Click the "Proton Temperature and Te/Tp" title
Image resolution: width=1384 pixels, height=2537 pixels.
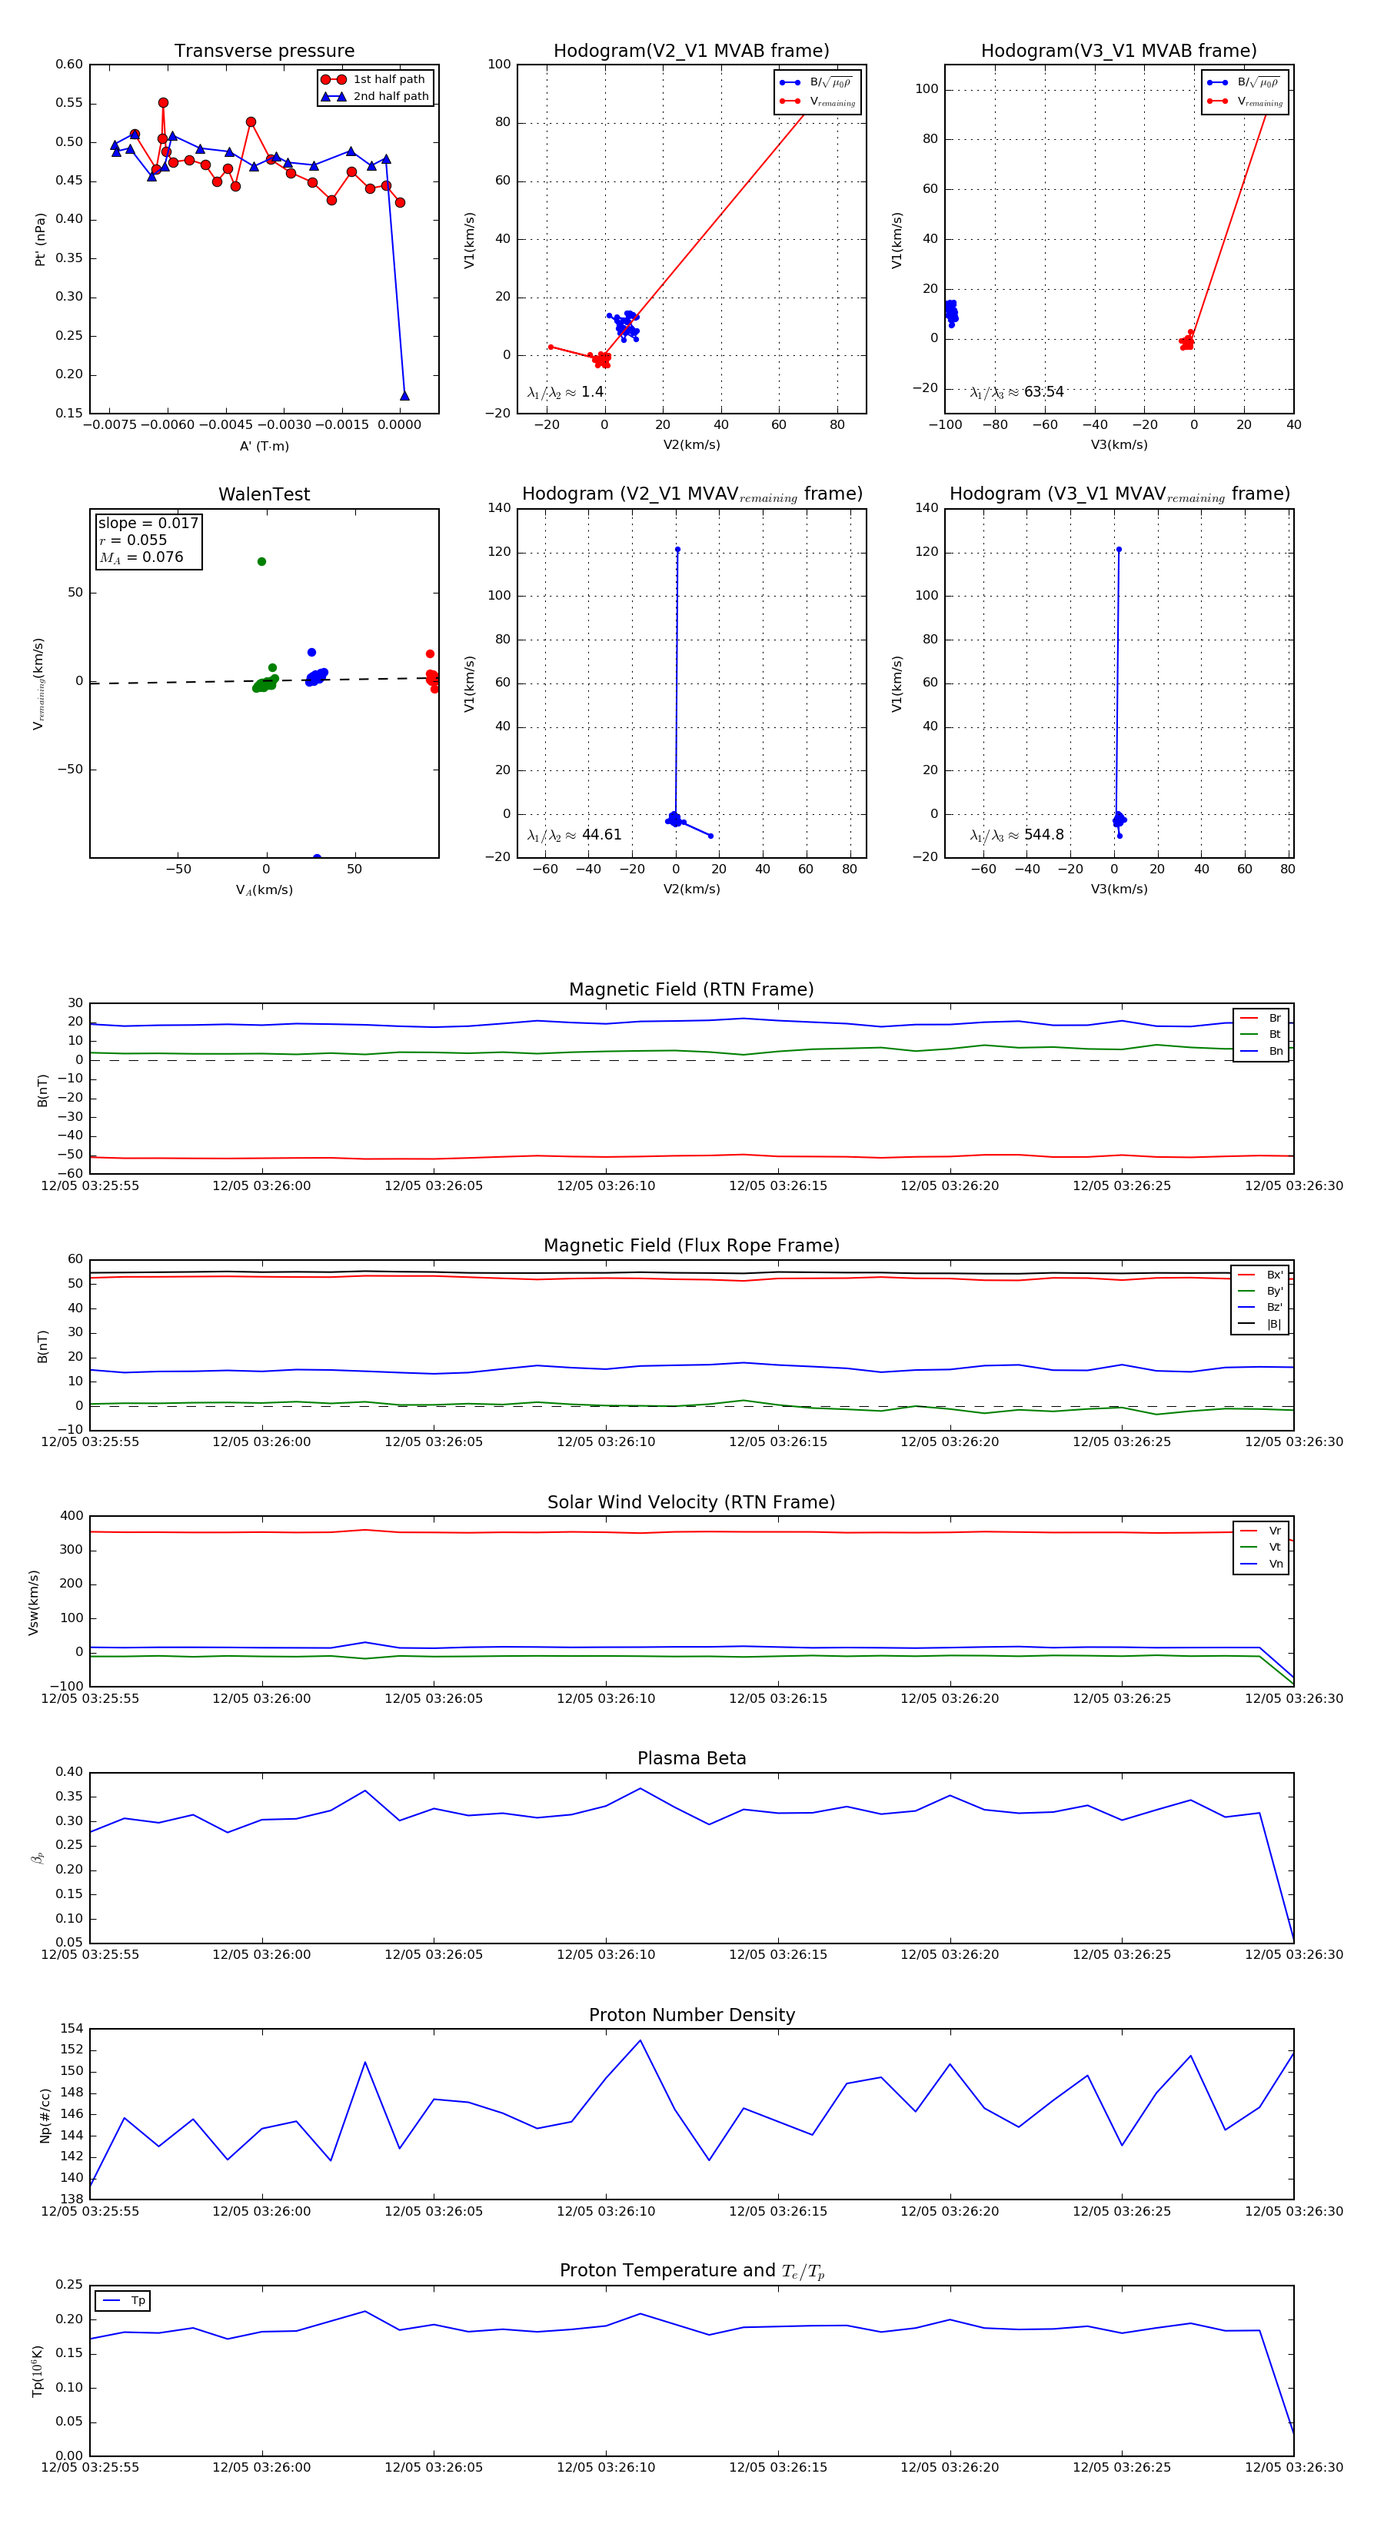(x=691, y=2271)
